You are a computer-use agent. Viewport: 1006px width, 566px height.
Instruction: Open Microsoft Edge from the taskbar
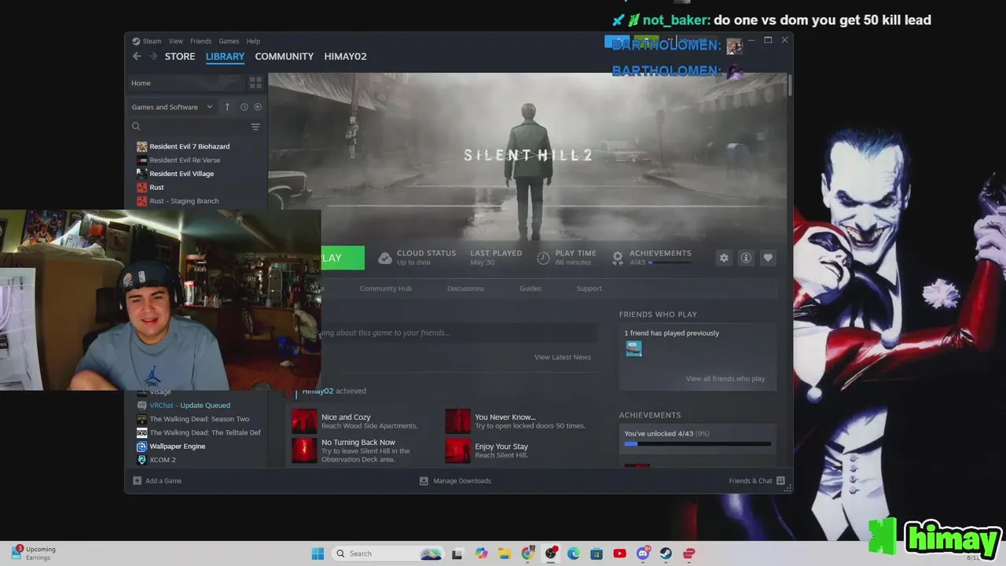click(x=574, y=553)
